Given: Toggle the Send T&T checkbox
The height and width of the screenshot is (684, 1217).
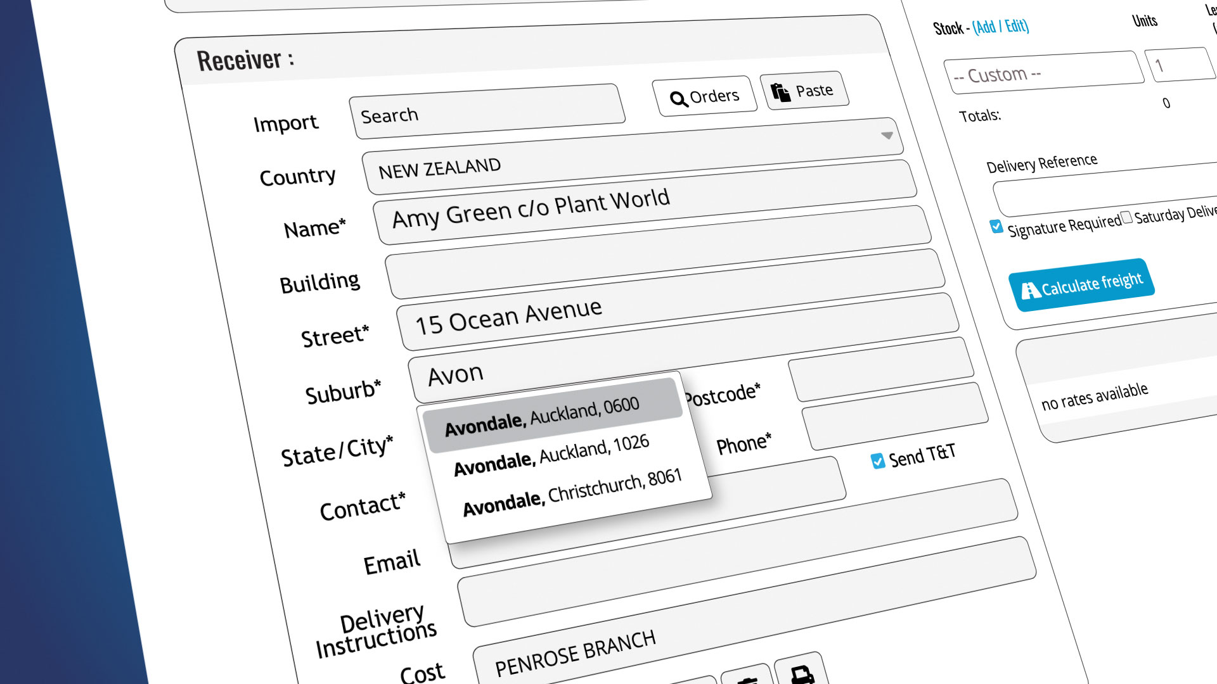Looking at the screenshot, I should coord(877,461).
